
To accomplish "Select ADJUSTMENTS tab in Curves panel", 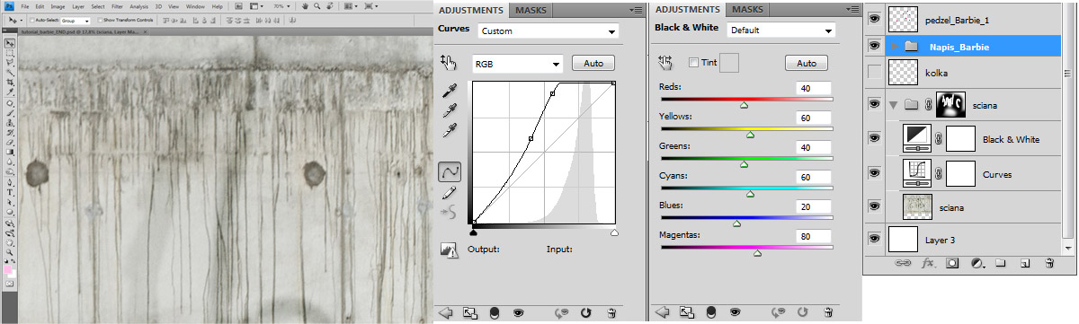I will click(x=470, y=10).
